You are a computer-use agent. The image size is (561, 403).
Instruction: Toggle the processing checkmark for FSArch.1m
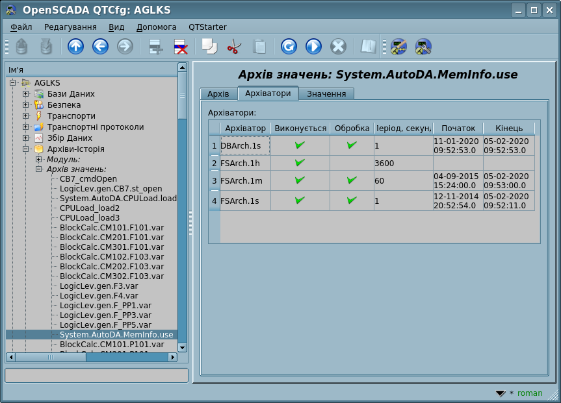(352, 180)
